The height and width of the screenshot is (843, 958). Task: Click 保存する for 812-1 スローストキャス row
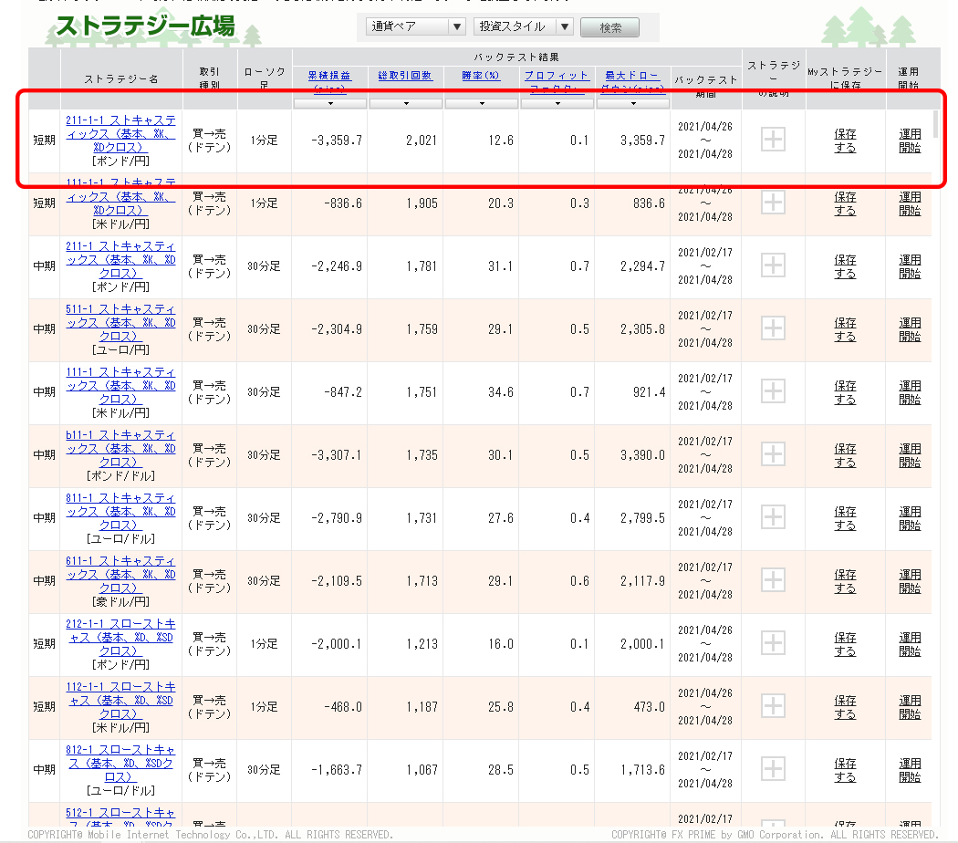(x=845, y=770)
